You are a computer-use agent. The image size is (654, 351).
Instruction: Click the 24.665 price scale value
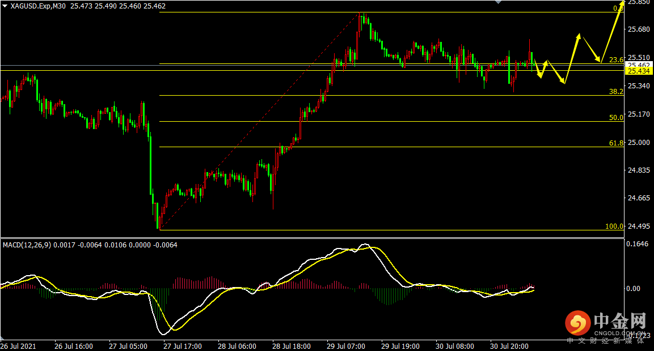tap(639, 198)
